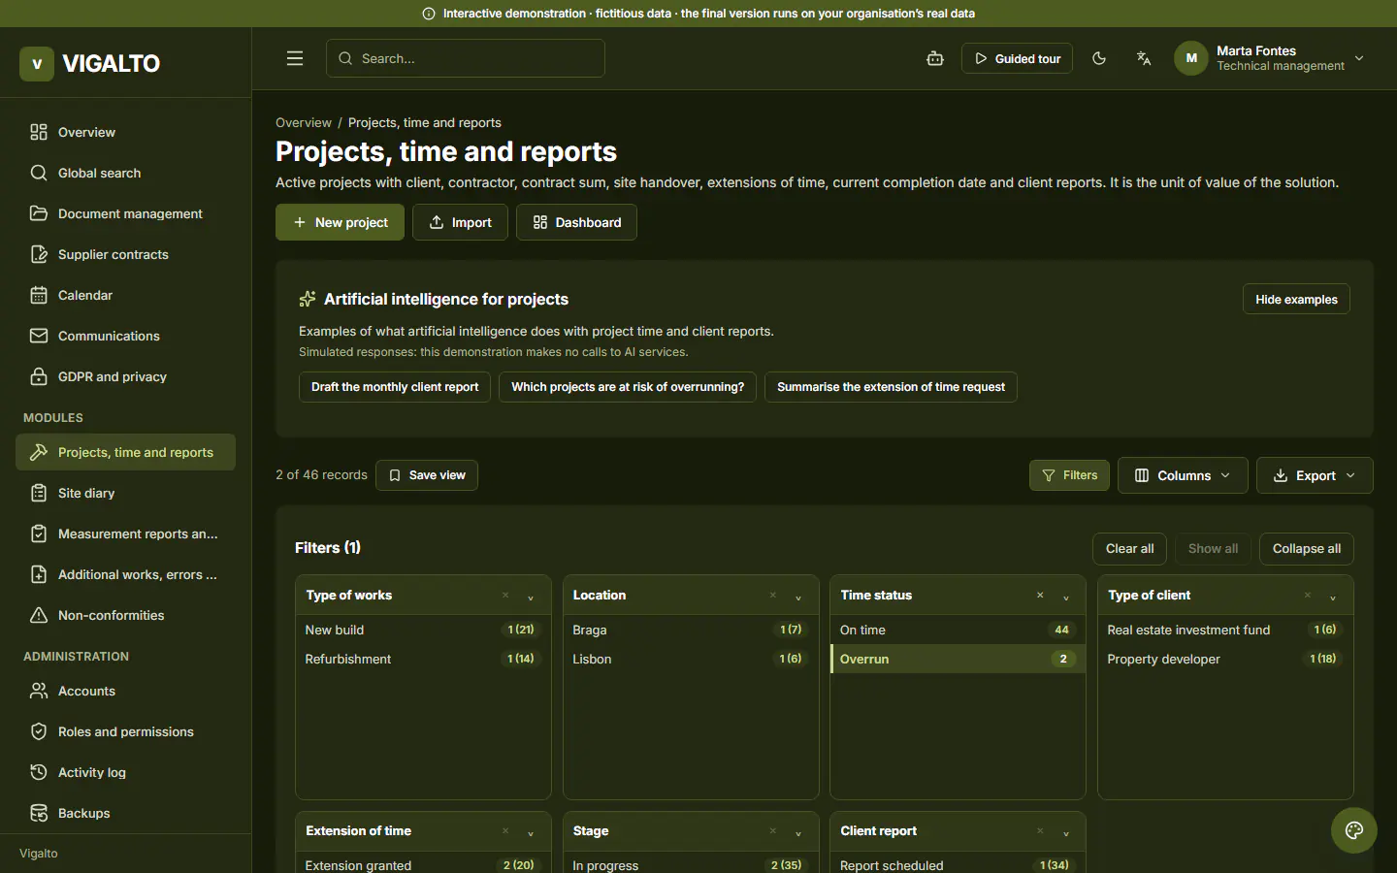This screenshot has width=1397, height=873.
Task: Clear the Stage filter
Action: [773, 831]
